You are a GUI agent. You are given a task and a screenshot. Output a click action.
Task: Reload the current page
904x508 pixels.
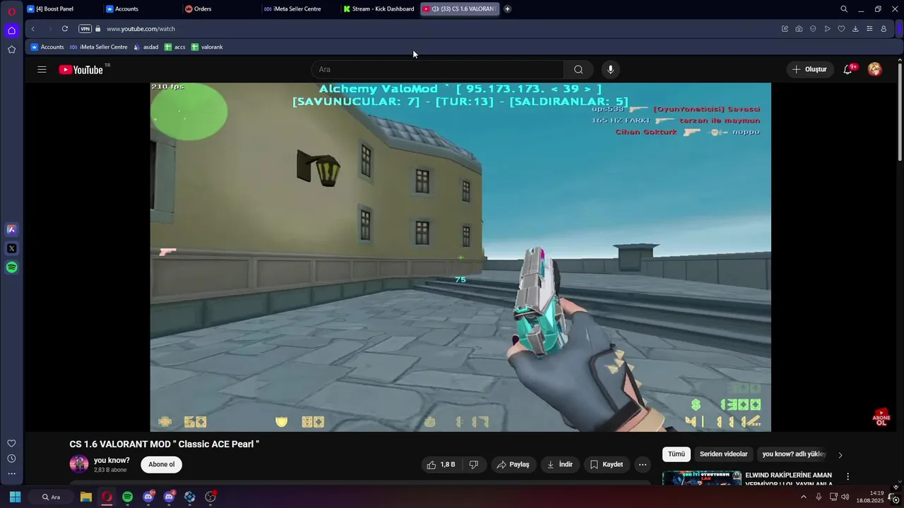coord(65,29)
